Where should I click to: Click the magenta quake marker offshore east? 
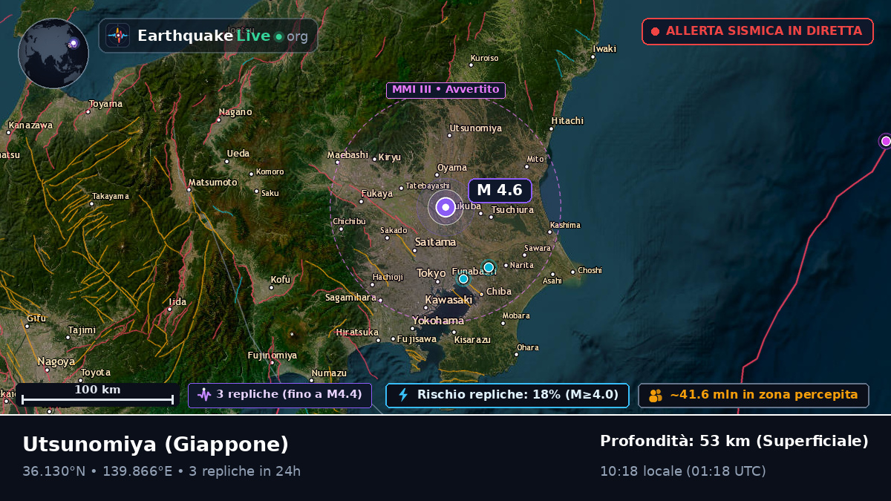click(885, 141)
